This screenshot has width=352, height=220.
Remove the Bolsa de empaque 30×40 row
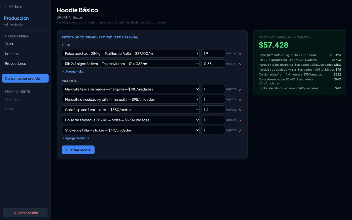pos(240,121)
